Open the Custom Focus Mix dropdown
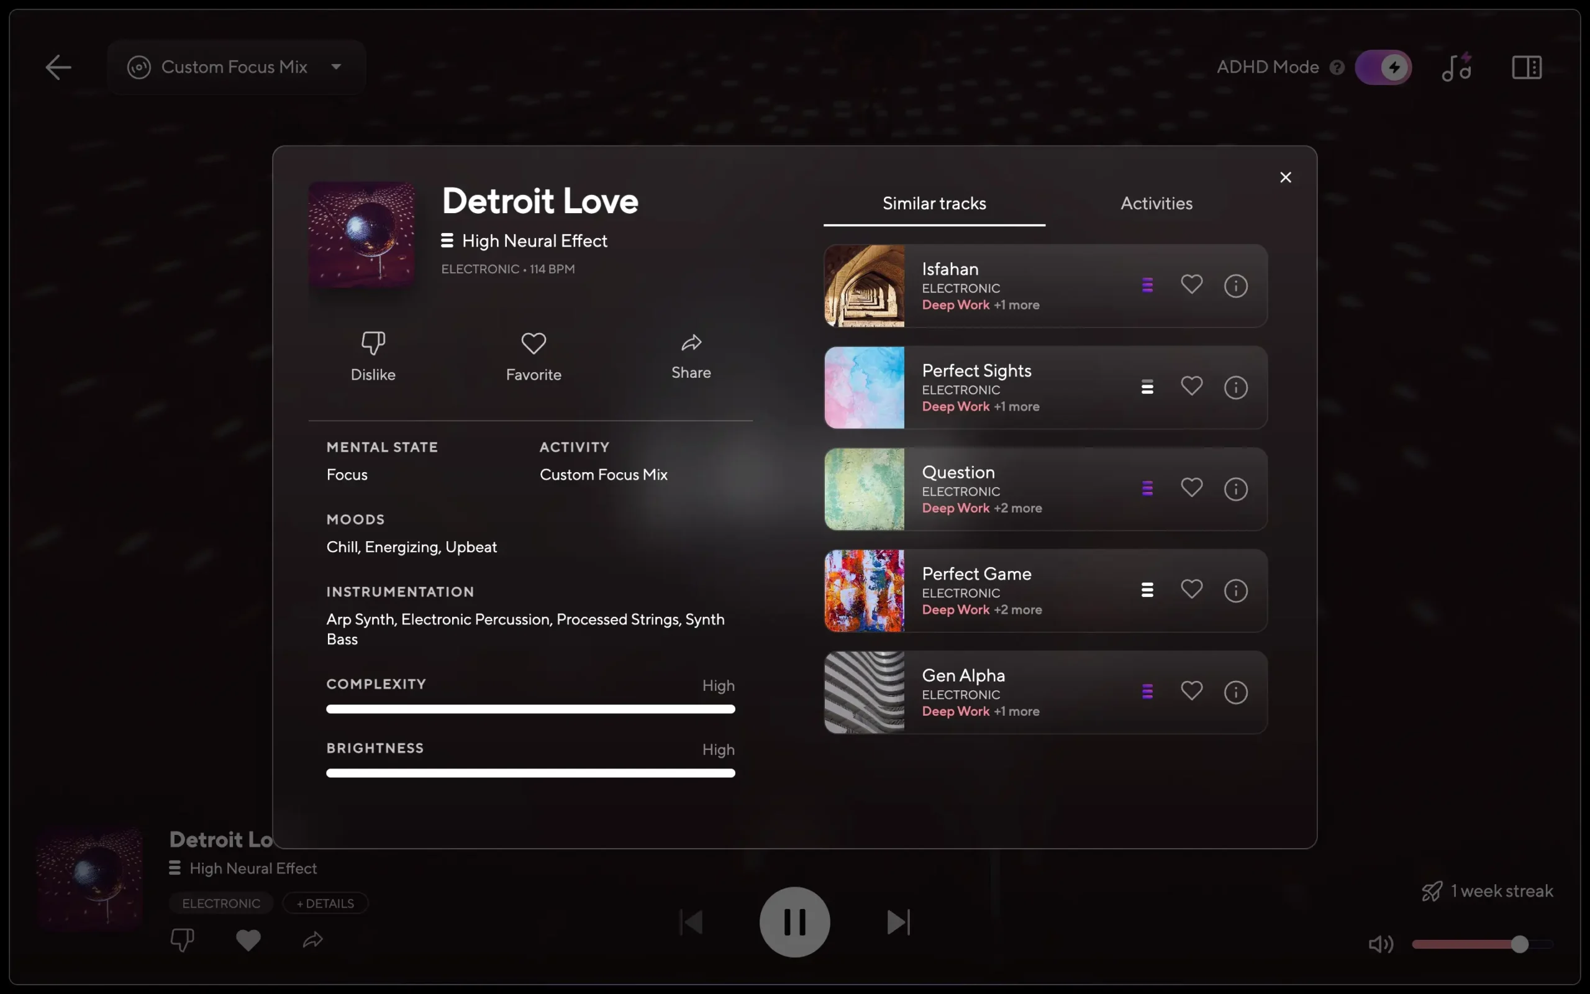This screenshot has height=994, width=1590. [x=336, y=66]
